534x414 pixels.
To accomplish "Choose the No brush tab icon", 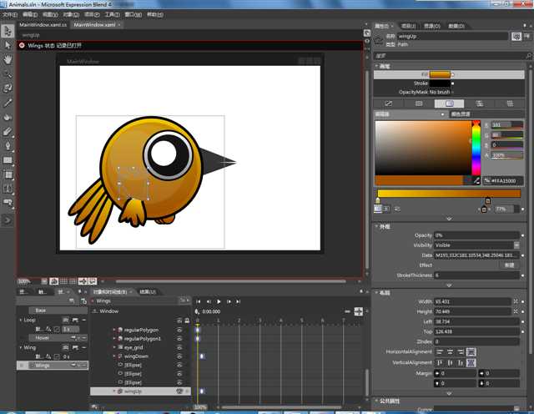I will coord(389,103).
